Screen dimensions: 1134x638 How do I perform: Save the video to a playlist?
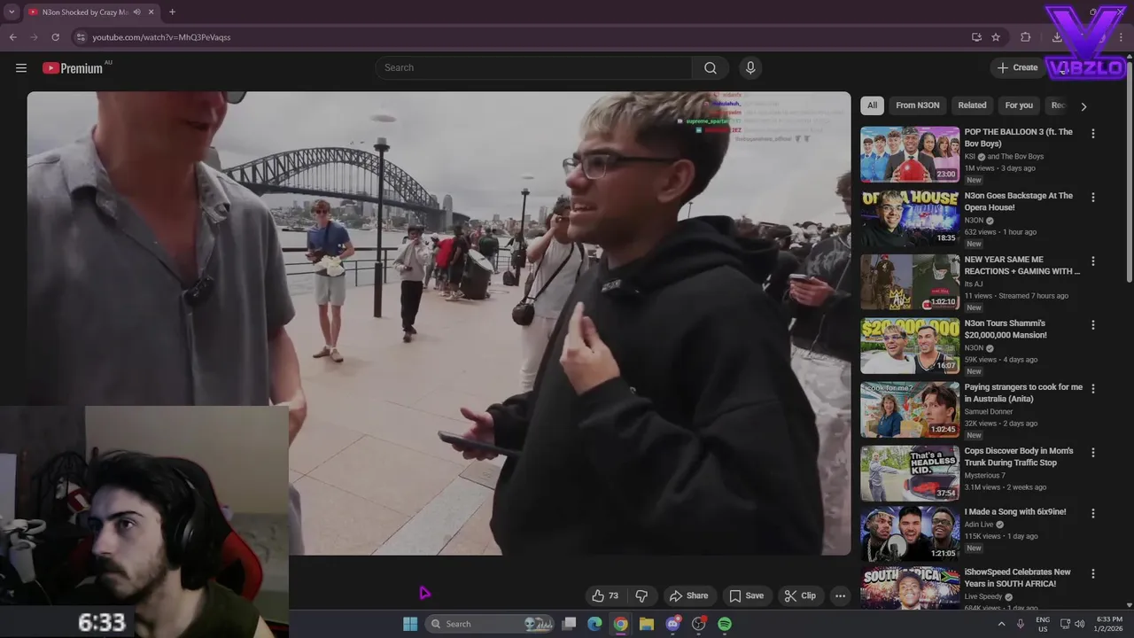746,595
